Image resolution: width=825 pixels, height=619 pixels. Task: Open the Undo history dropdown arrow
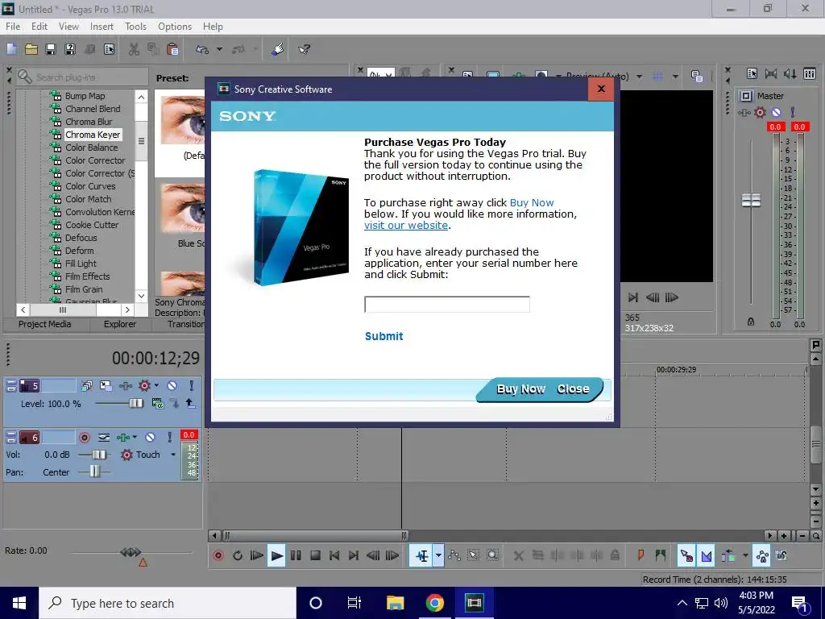(x=219, y=49)
